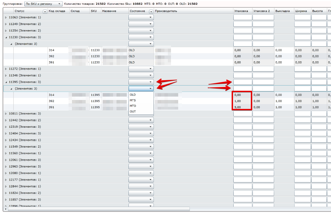Select MTS in the open state list
331x213 pixels.
tap(141, 100)
